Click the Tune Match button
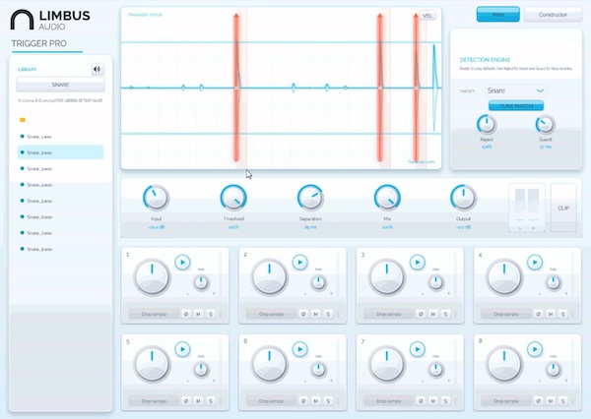This screenshot has width=591, height=419. click(516, 106)
